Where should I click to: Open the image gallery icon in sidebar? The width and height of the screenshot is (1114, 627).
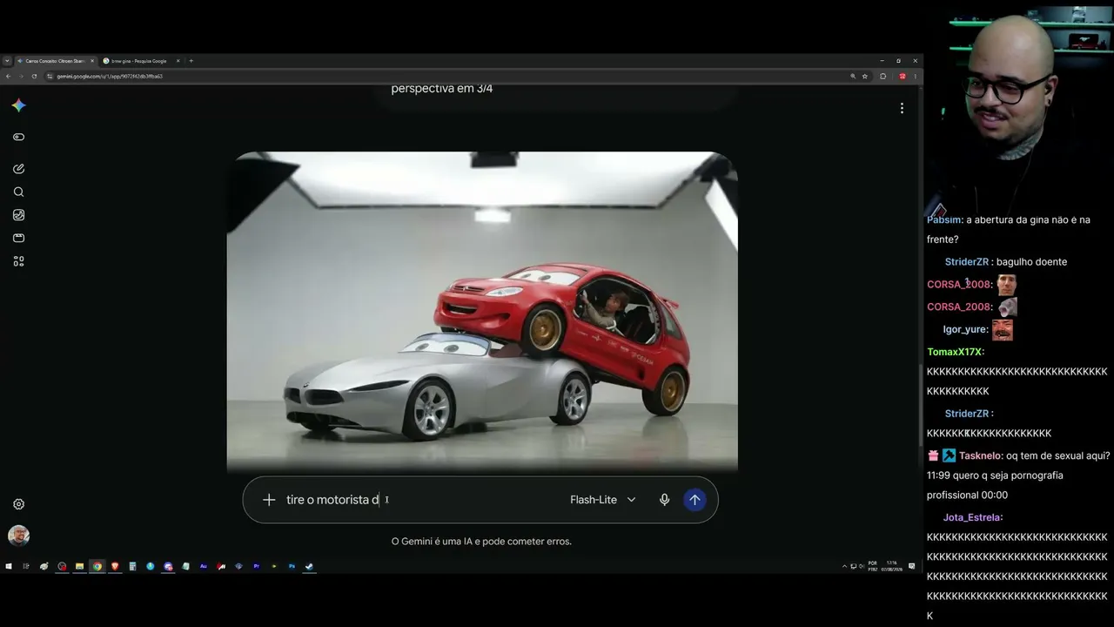tap(18, 215)
